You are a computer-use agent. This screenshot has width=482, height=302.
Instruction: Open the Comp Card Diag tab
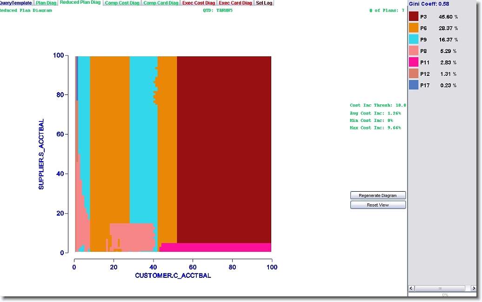(161, 3)
